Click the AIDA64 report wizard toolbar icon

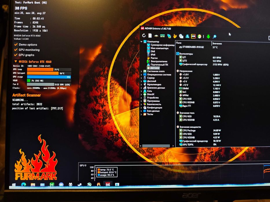pos(181,36)
